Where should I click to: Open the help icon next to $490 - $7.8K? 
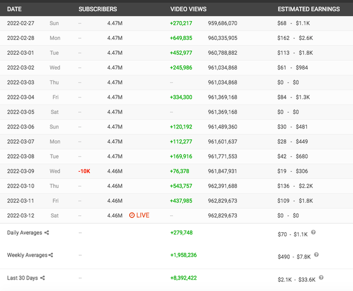pyautogui.click(x=317, y=254)
